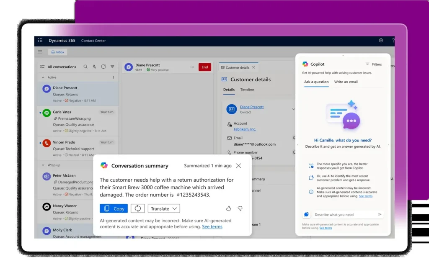Image resolution: width=429 pixels, height=275 pixels.
Task: Select Diane Prescott conversation in list
Action: point(78,94)
